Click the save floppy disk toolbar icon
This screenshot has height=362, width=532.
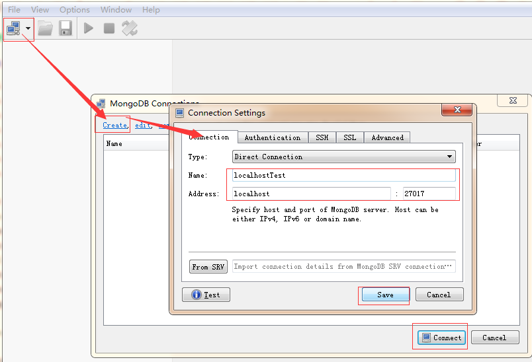click(66, 28)
